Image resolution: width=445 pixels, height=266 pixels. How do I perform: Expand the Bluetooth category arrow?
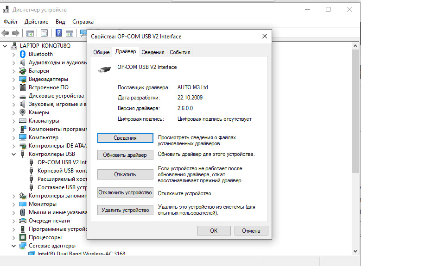14,54
